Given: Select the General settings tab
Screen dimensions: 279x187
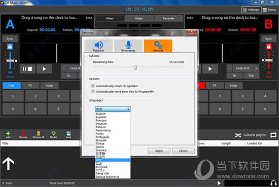Looking at the screenshot, I should click(x=158, y=46).
